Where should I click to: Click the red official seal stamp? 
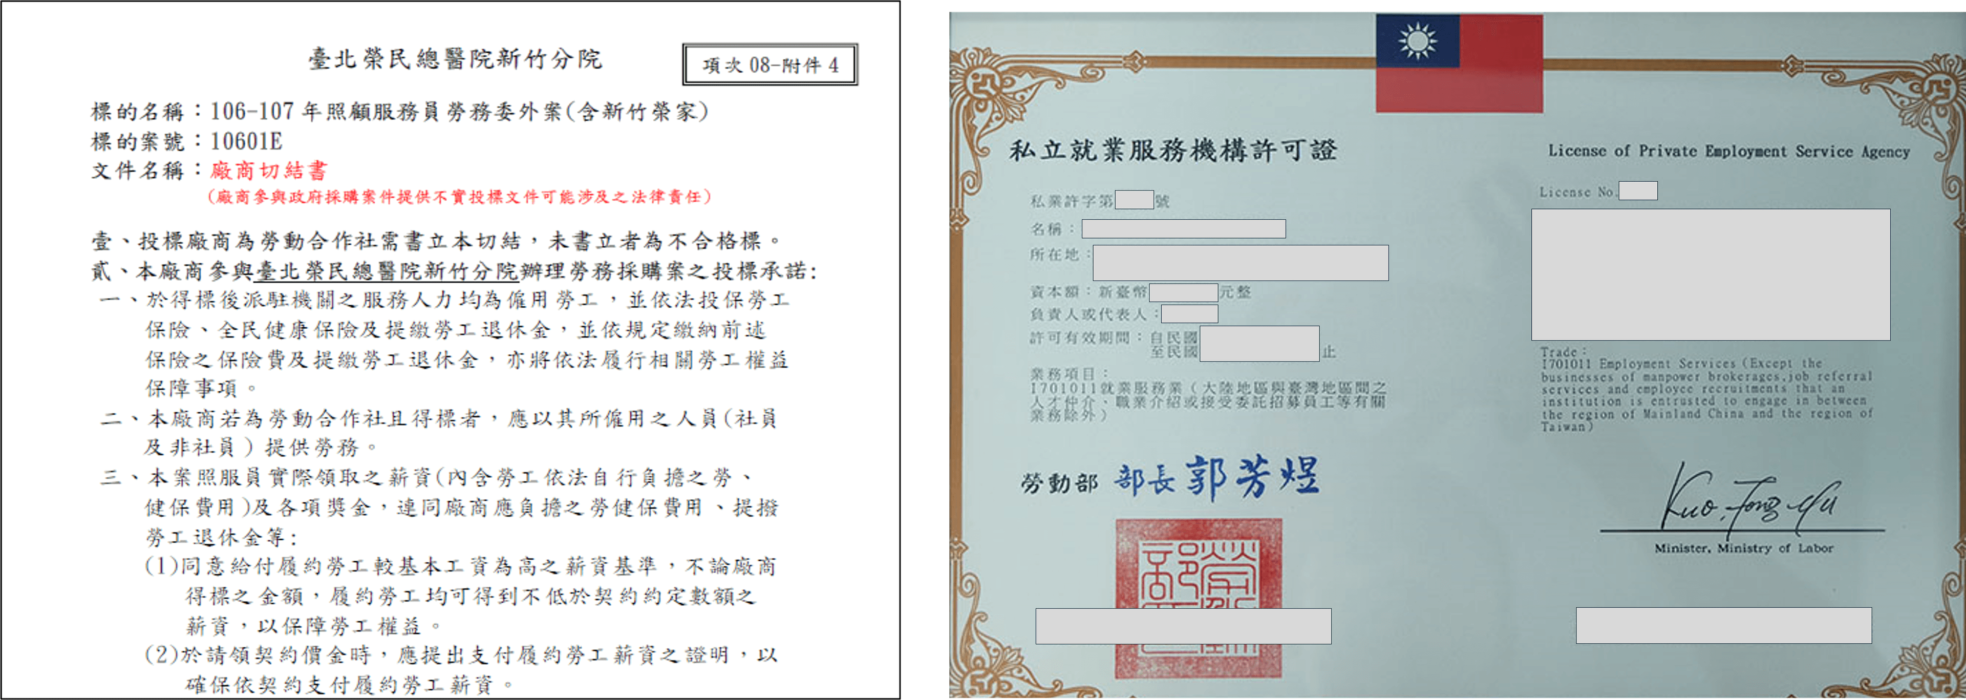(x=1199, y=598)
